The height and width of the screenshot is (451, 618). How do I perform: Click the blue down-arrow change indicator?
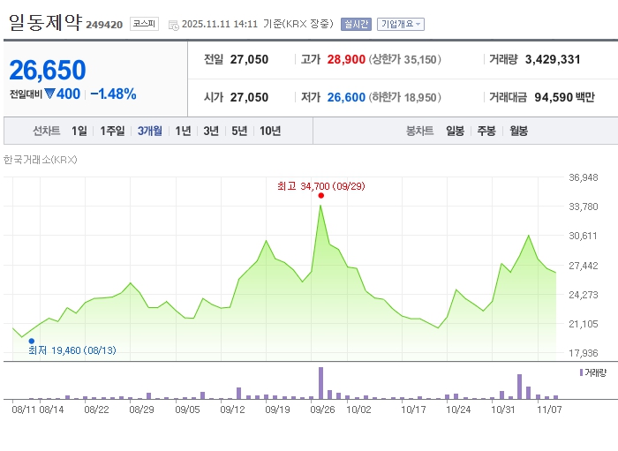click(49, 94)
